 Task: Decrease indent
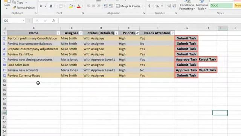click(105, 6)
